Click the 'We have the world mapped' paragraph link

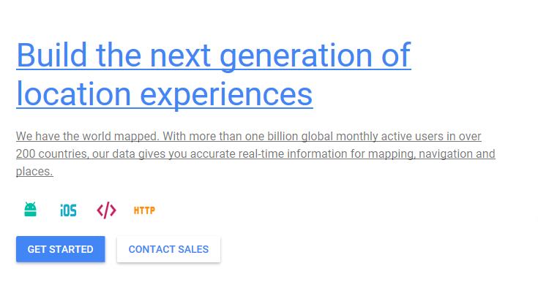255,153
